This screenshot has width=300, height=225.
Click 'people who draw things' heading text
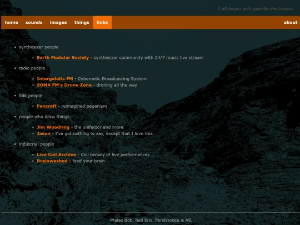coord(44,117)
